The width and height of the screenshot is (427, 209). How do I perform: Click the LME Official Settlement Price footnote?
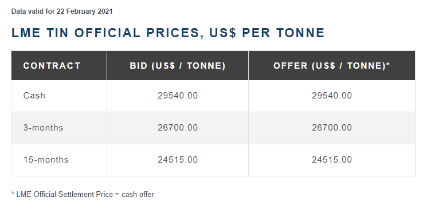click(x=83, y=195)
